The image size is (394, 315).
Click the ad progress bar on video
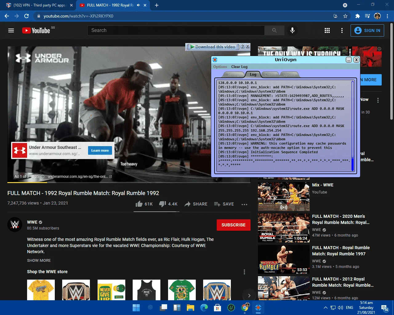coord(129,182)
